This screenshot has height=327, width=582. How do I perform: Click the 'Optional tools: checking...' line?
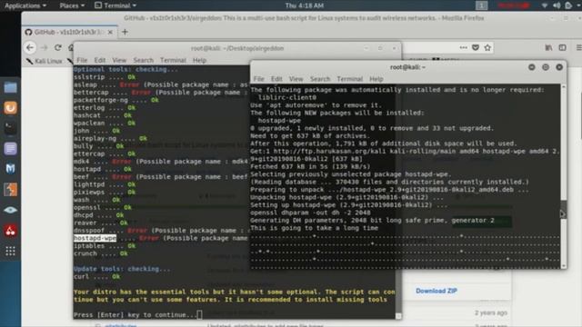125,70
